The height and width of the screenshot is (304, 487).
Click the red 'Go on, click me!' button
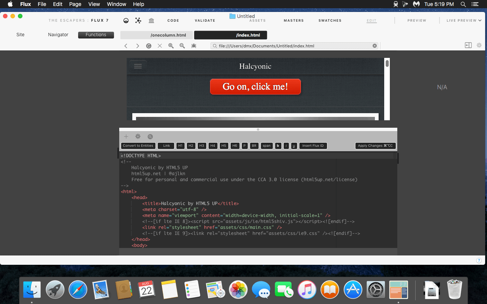point(255,87)
